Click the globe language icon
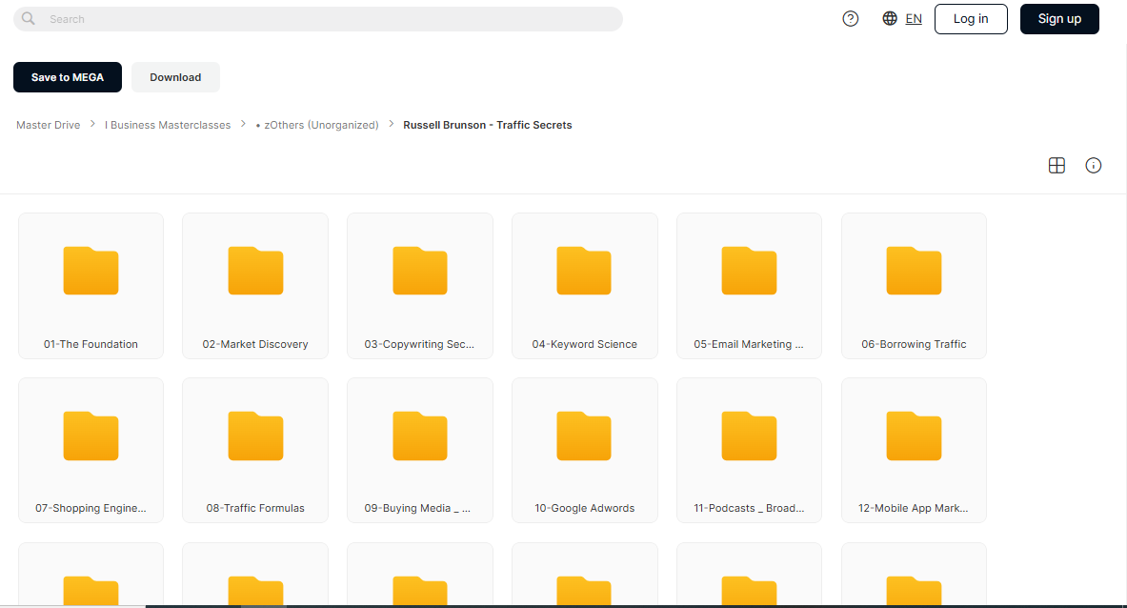This screenshot has width=1127, height=608. (x=890, y=19)
